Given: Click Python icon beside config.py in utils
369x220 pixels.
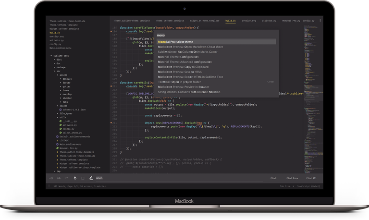Looking at the screenshot, I should 61,129.
